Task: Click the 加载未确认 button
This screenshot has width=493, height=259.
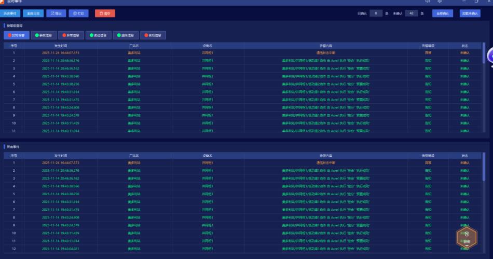Action: pyautogui.click(x=469, y=13)
